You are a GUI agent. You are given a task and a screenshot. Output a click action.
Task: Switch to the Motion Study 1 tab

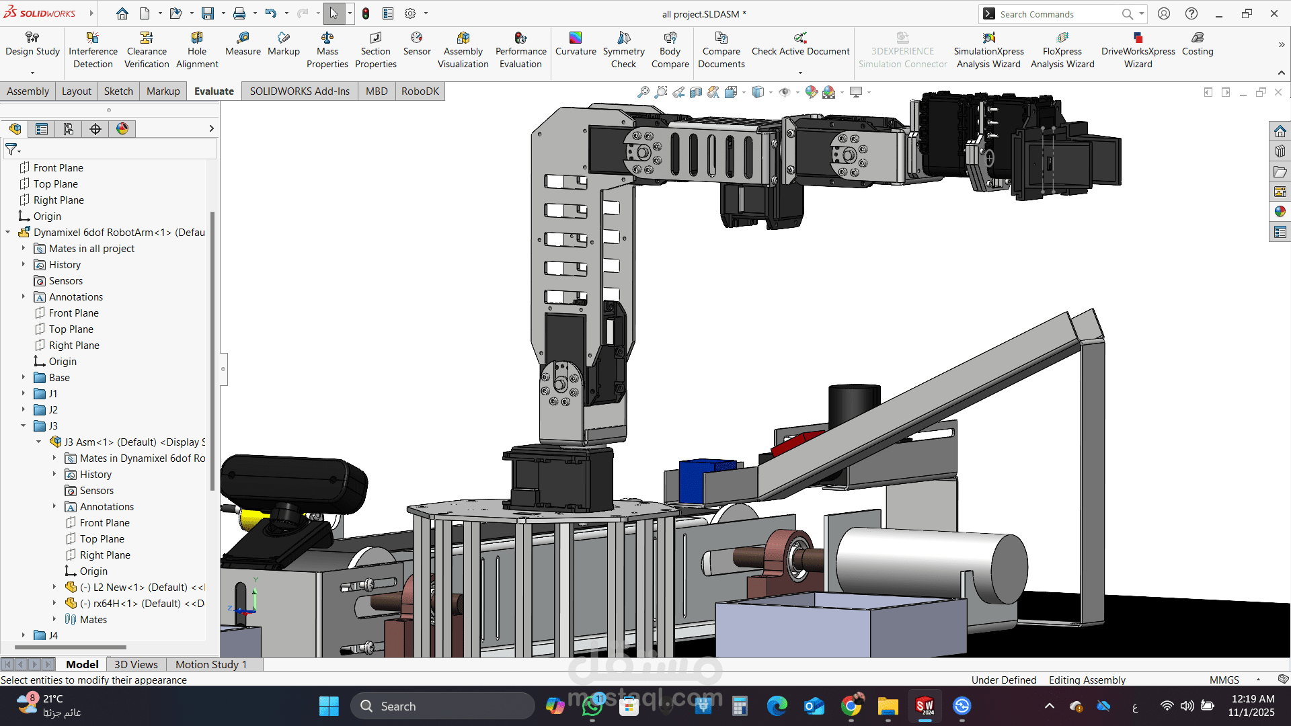coord(211,664)
